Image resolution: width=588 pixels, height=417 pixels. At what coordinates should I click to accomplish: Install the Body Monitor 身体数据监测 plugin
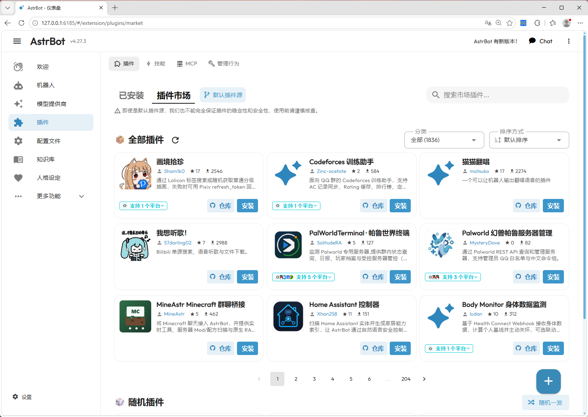tap(553, 349)
